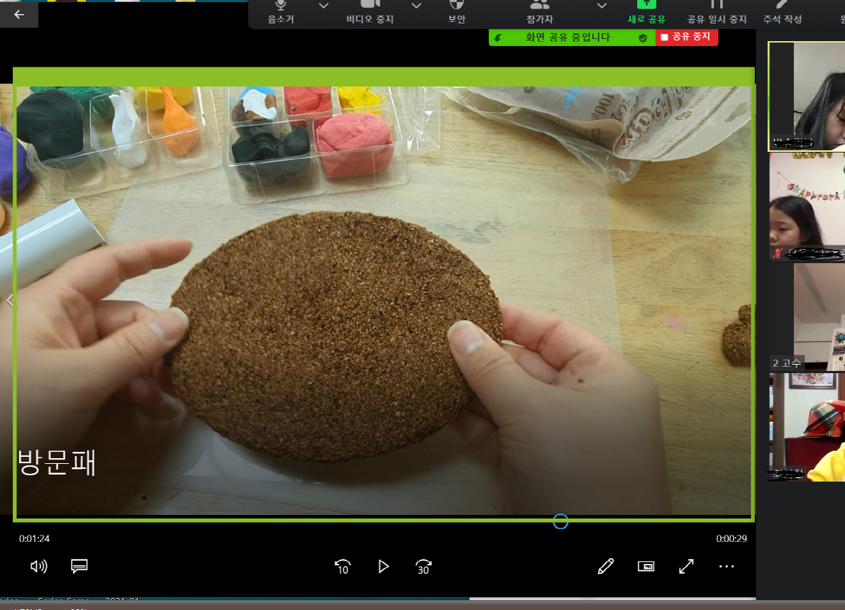Expand the arrow next to 비디오 중지
Image resolution: width=845 pixels, height=610 pixels.
[x=416, y=6]
